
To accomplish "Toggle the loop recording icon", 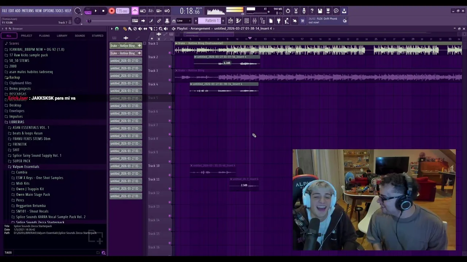I will (x=167, y=11).
